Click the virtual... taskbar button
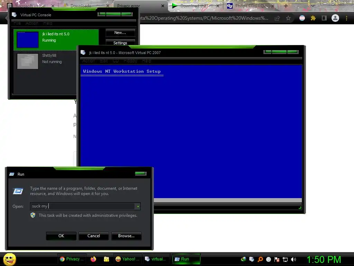The width and height of the screenshot is (354, 266). (156, 259)
